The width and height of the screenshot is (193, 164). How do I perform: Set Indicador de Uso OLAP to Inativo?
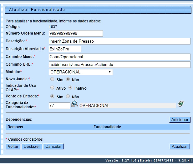(70, 88)
